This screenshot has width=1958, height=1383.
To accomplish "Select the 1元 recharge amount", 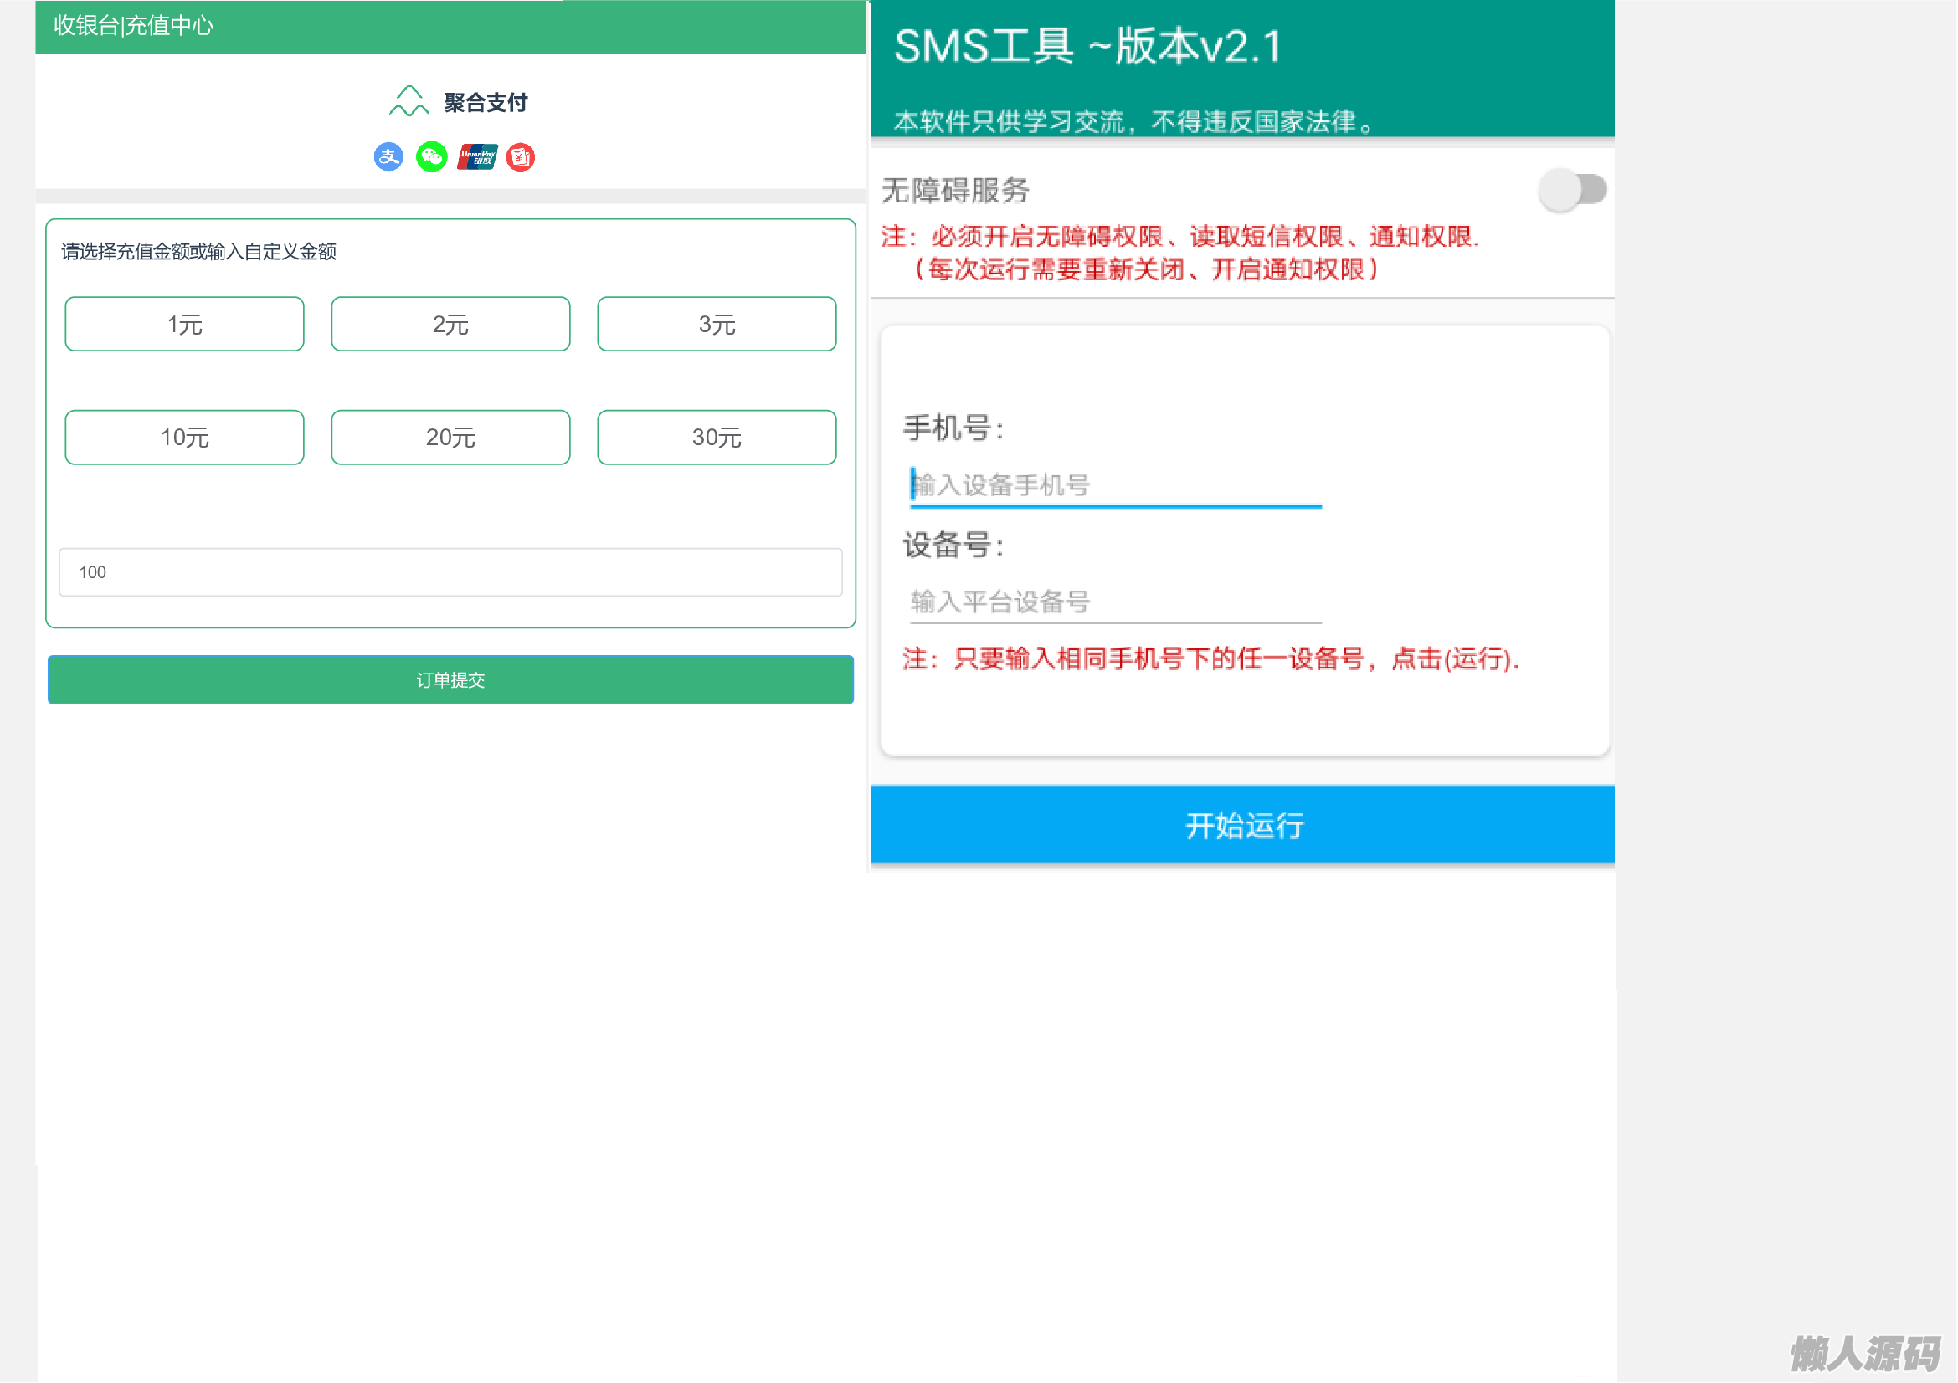I will tap(184, 324).
